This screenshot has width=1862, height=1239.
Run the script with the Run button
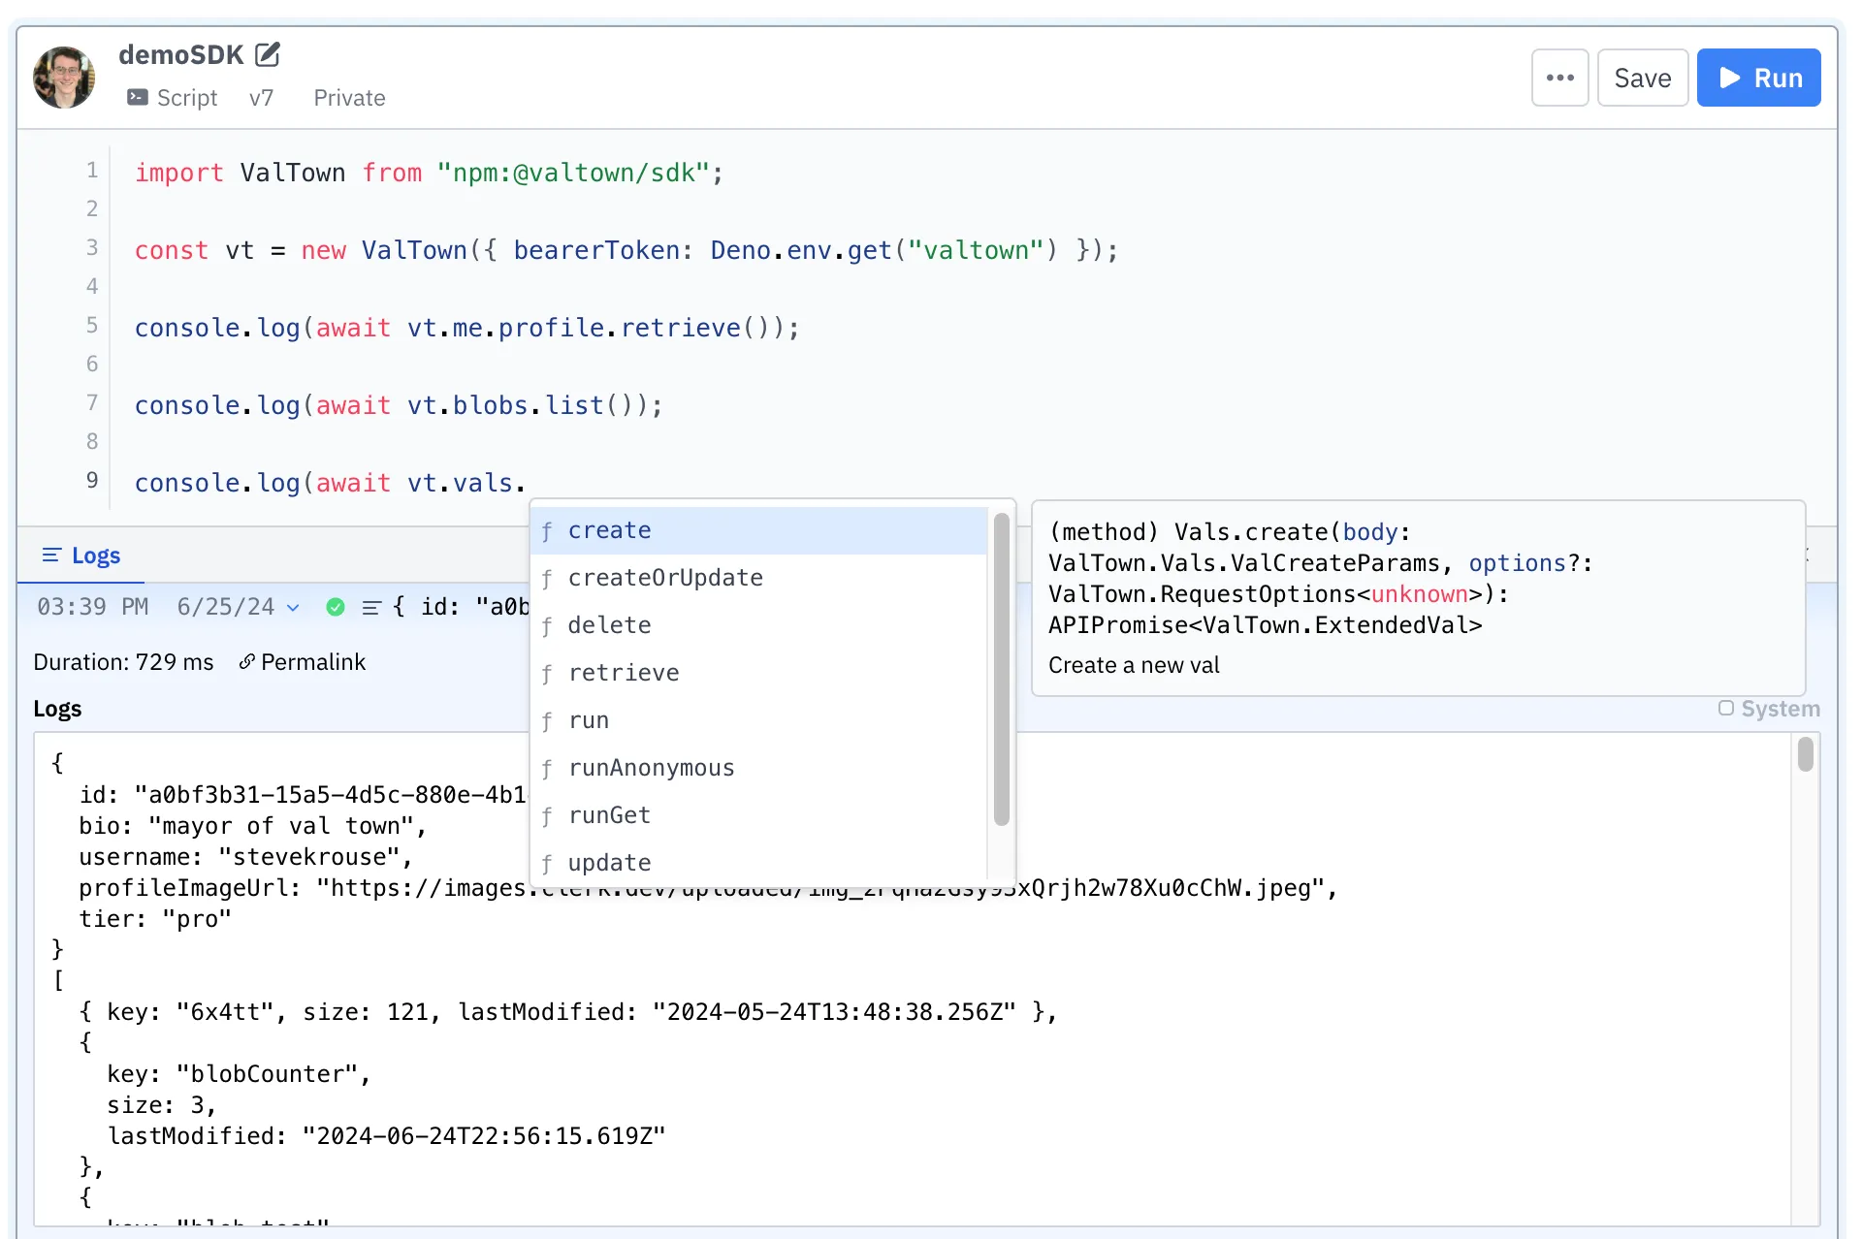click(x=1759, y=78)
